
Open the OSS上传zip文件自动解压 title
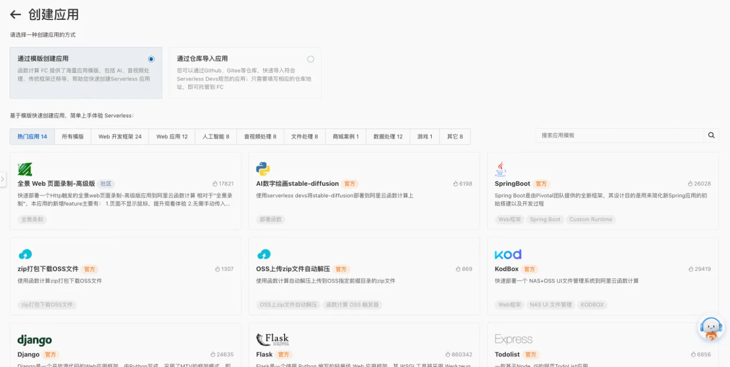(293, 269)
